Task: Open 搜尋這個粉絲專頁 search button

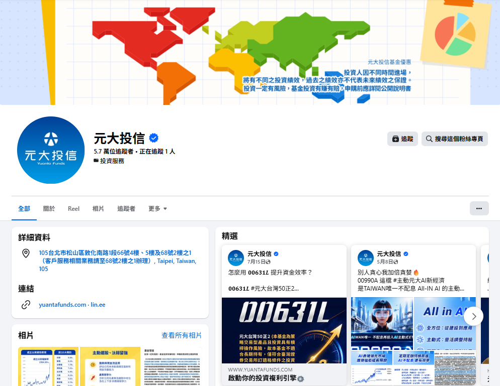Action: pos(454,139)
